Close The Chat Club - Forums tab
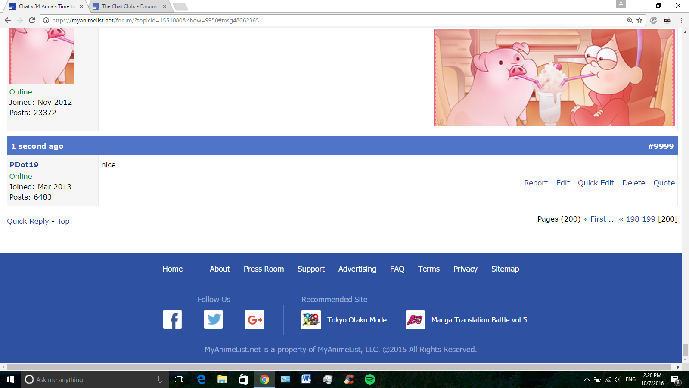The width and height of the screenshot is (689, 388). click(164, 6)
